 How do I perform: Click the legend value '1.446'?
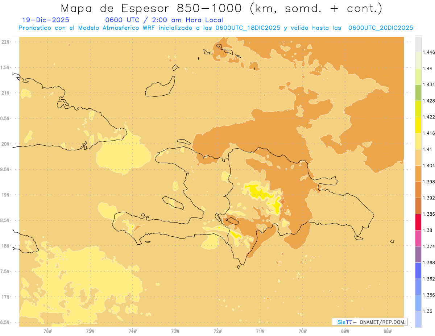[428, 52]
